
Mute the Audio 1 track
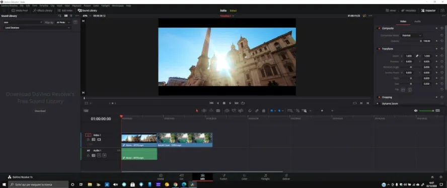point(104,155)
